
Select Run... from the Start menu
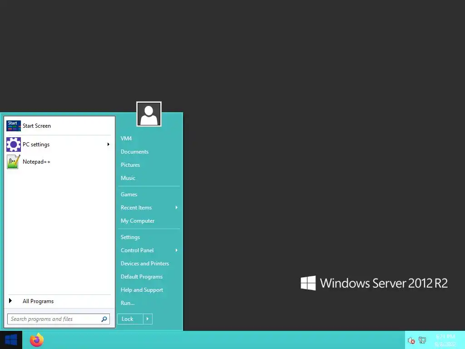tap(128, 303)
